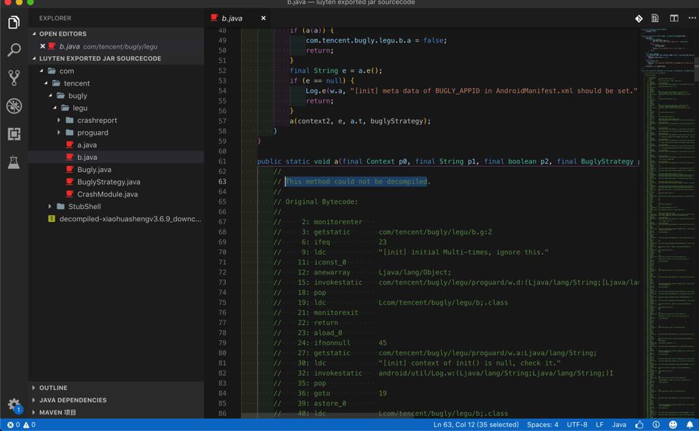The image size is (699, 431).
Task: Open notifications bell in status bar
Action: [689, 424]
